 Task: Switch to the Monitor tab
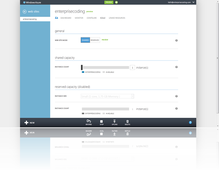click(79, 18)
